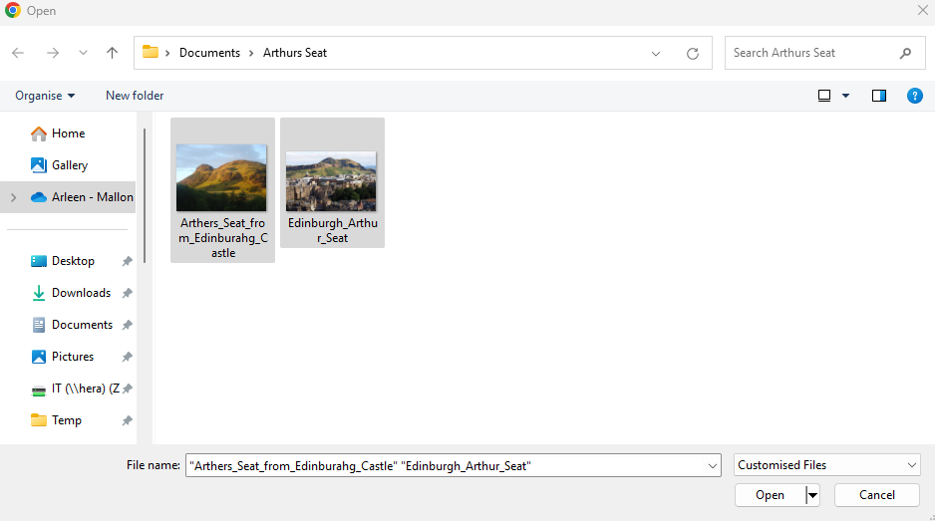Click the pin icon beside Documents
Screen dimensions: 935x521
click(x=127, y=325)
